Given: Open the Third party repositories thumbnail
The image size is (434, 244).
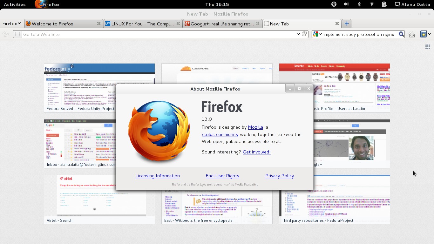Looking at the screenshot, I should [334, 199].
